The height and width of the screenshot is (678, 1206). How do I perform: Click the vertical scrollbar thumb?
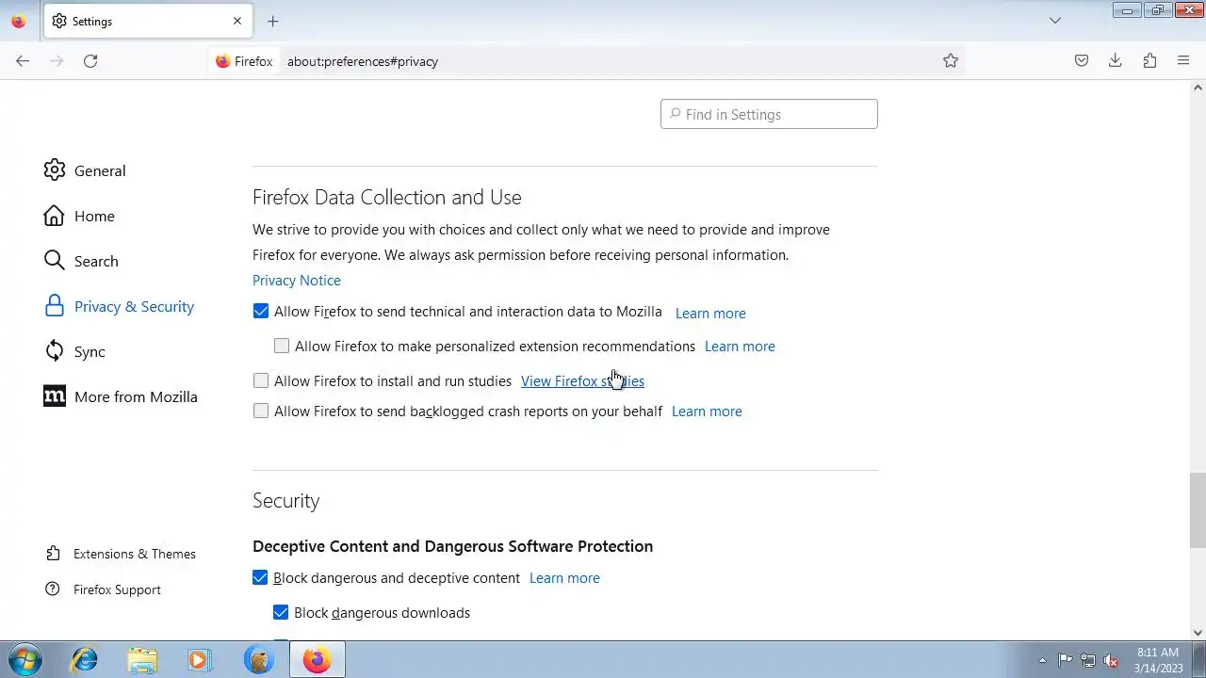tap(1198, 509)
